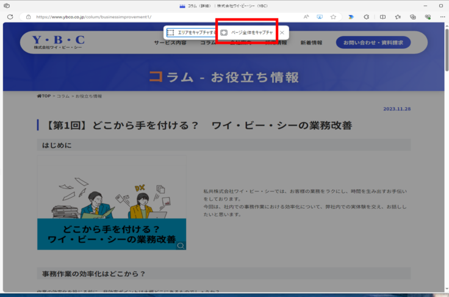The width and height of the screenshot is (449, 297).
Task: Click the screen capture icon in address bar
Action: (x=320, y=17)
